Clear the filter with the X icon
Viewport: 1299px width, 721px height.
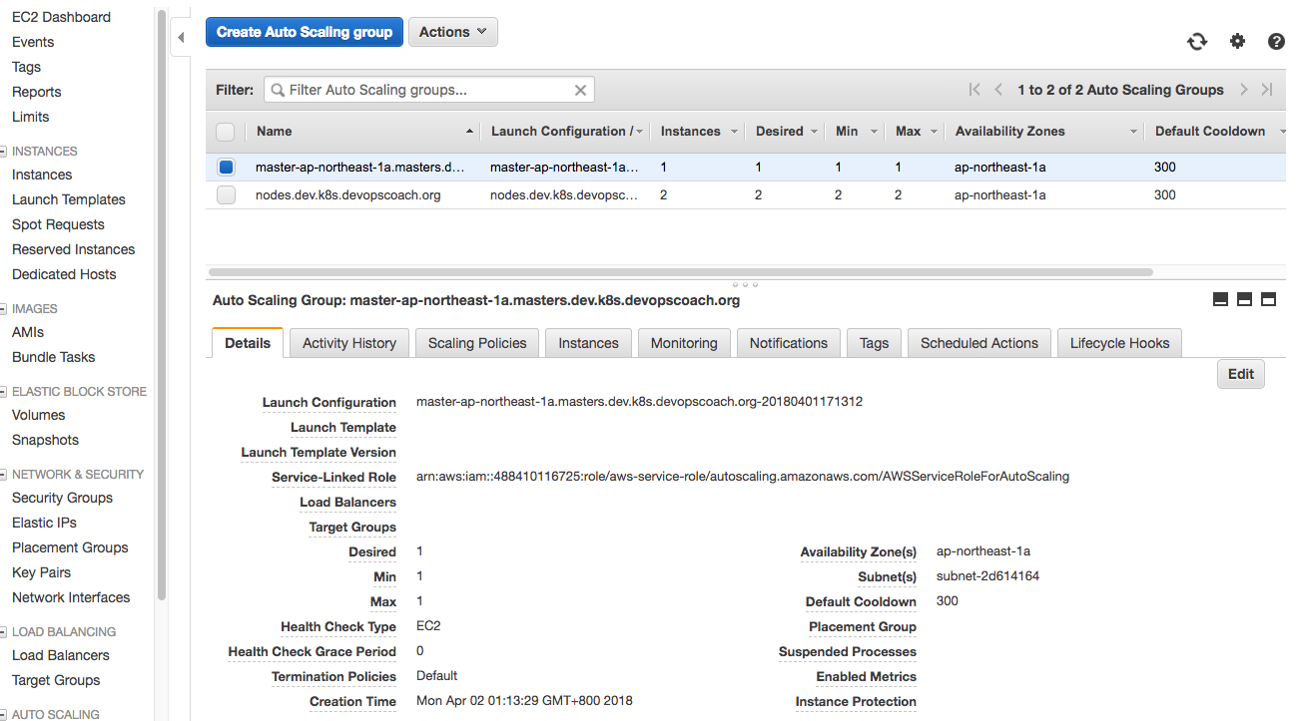tap(580, 90)
